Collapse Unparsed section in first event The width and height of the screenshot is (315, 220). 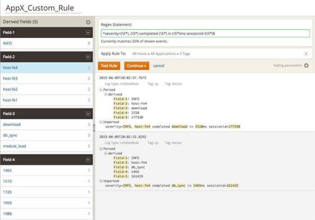point(101,122)
